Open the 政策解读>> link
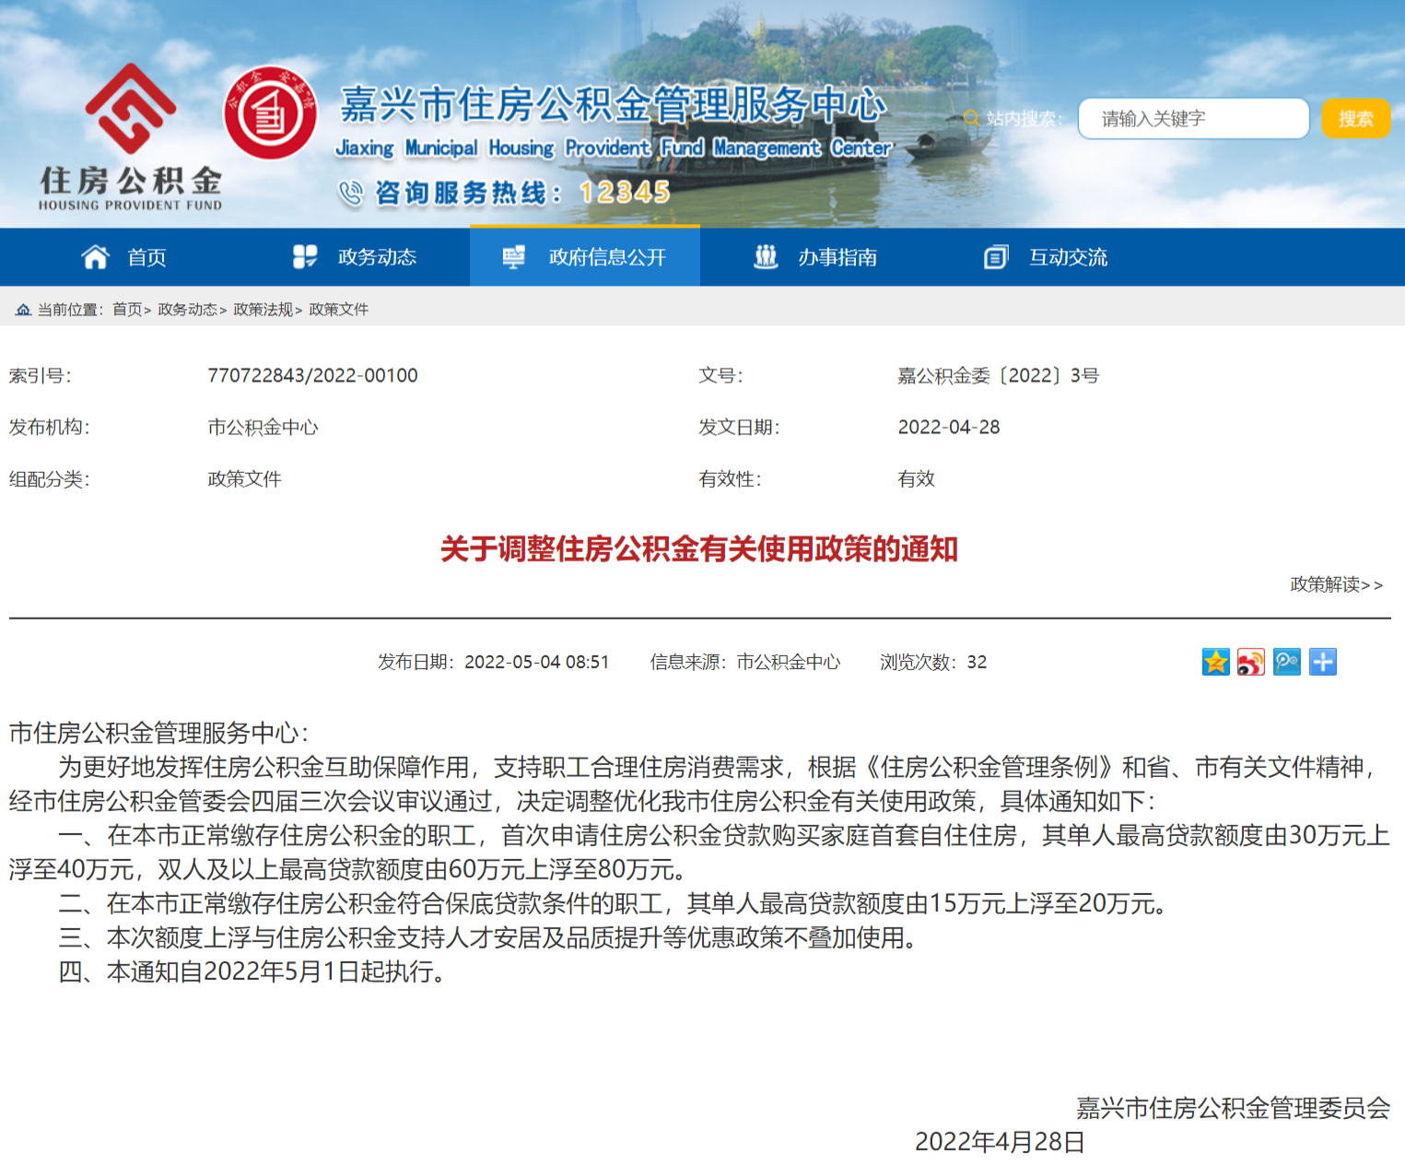The image size is (1405, 1166). tap(1337, 584)
